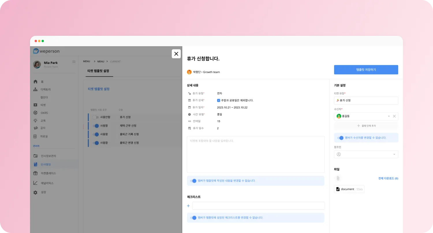Focus the ticket content text area
Screen dimensions: 433x233
[x=256, y=154]
